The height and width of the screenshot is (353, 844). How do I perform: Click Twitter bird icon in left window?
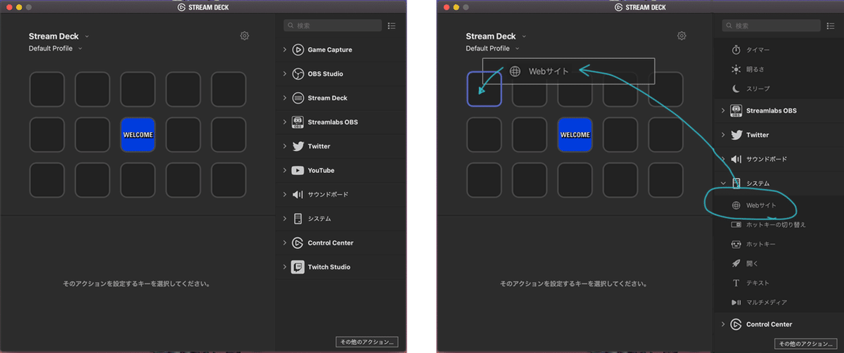click(298, 146)
